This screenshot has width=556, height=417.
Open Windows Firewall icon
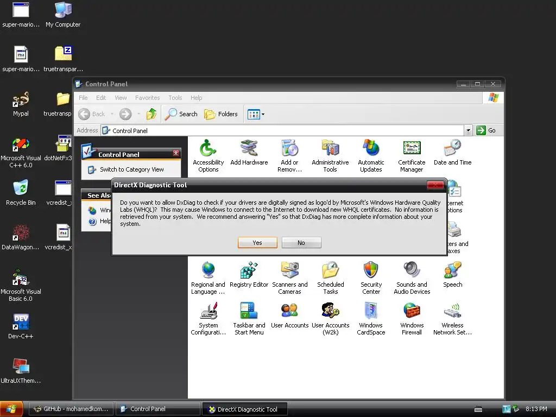click(x=412, y=319)
